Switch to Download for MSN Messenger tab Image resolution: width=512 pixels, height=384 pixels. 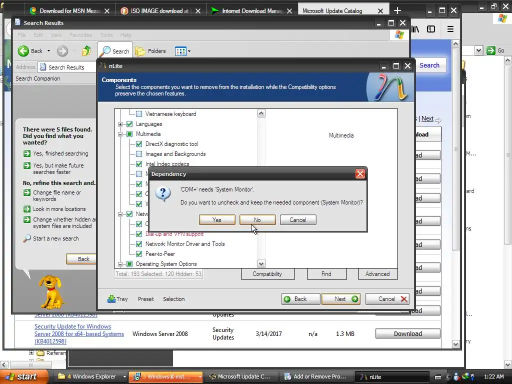coord(69,11)
